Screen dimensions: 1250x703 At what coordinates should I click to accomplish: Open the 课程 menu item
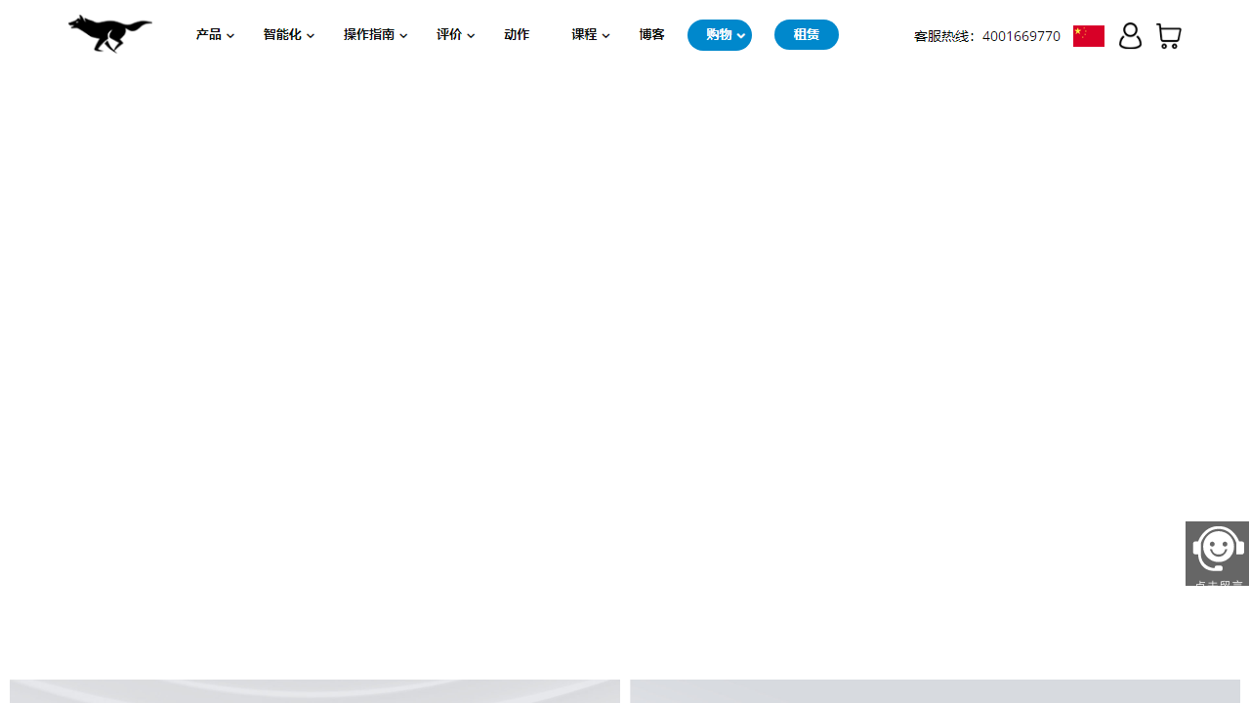tap(584, 35)
